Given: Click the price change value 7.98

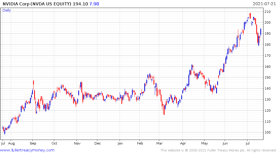Looking at the screenshot, I should 94,4.
